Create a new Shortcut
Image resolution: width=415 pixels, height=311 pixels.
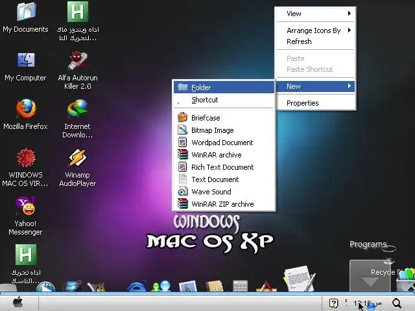(224, 100)
